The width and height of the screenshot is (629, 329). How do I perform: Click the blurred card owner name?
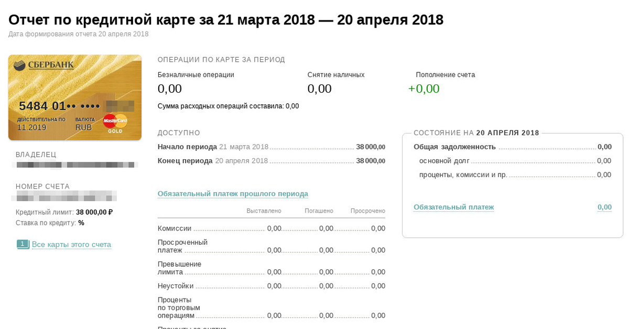pyautogui.click(x=76, y=165)
